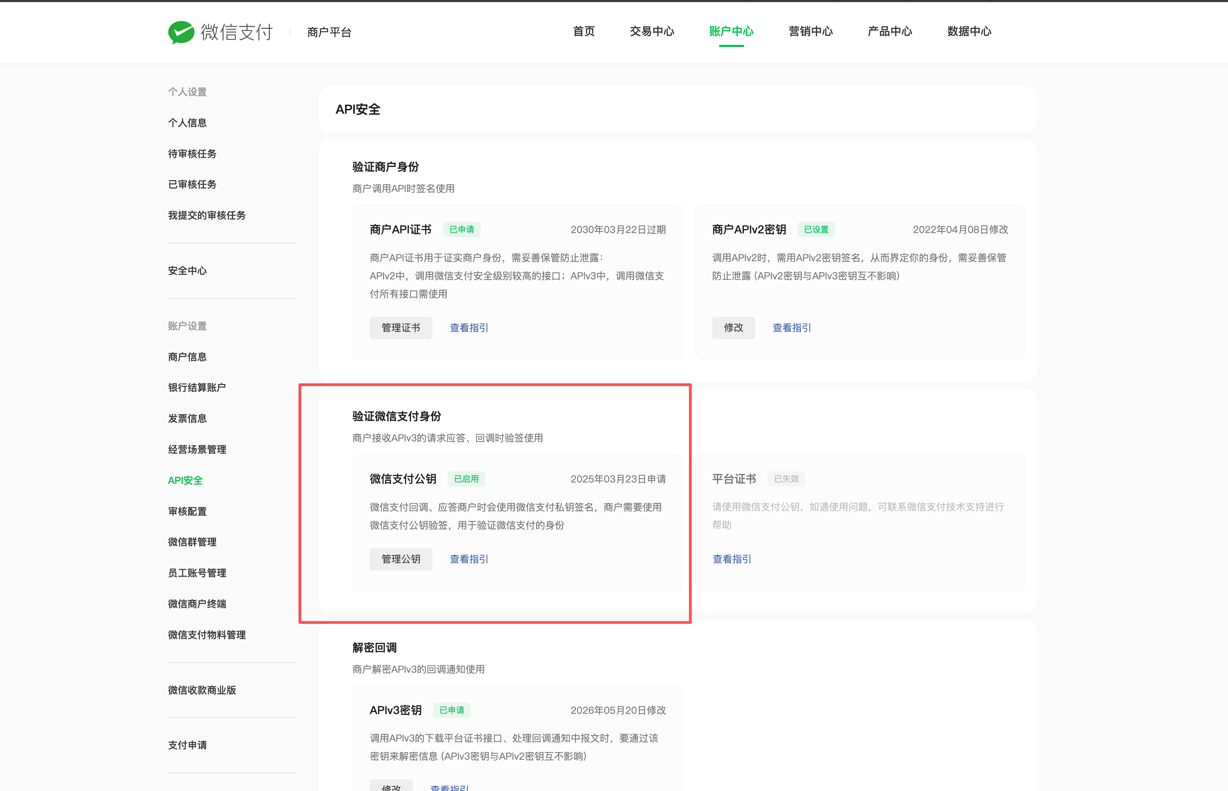Open 个人信息 in the sidebar
The image size is (1228, 791).
(188, 123)
